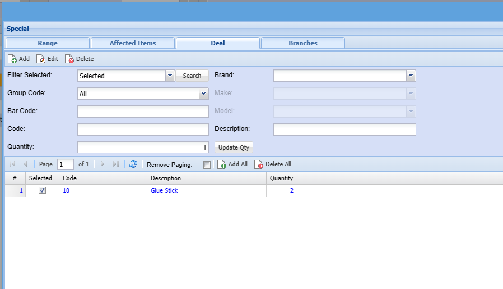Open the Affected Items tab
This screenshot has height=289, width=503.
(x=133, y=43)
